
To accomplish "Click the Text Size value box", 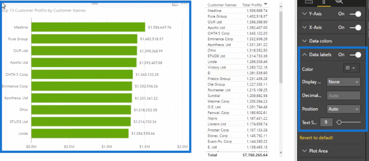I will tap(326, 122).
